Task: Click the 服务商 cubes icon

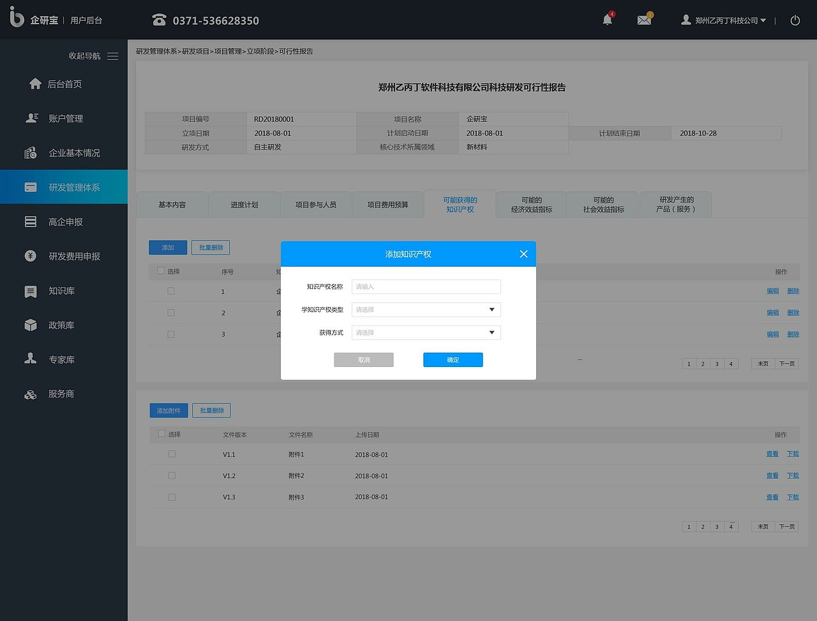Action: pyautogui.click(x=31, y=394)
